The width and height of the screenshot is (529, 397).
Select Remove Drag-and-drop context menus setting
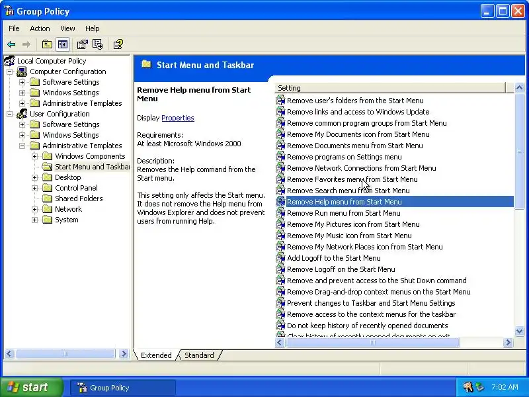[378, 292]
